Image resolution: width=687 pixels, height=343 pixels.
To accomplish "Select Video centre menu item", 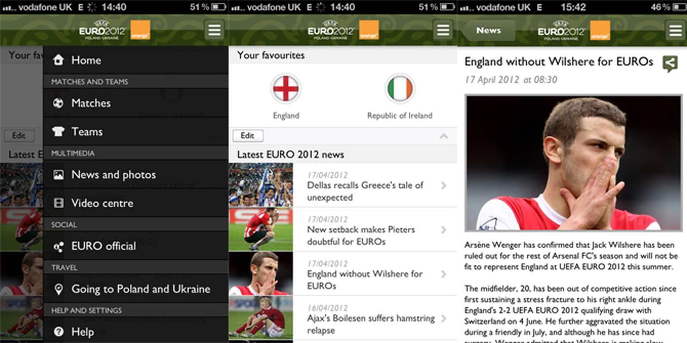I will point(136,203).
